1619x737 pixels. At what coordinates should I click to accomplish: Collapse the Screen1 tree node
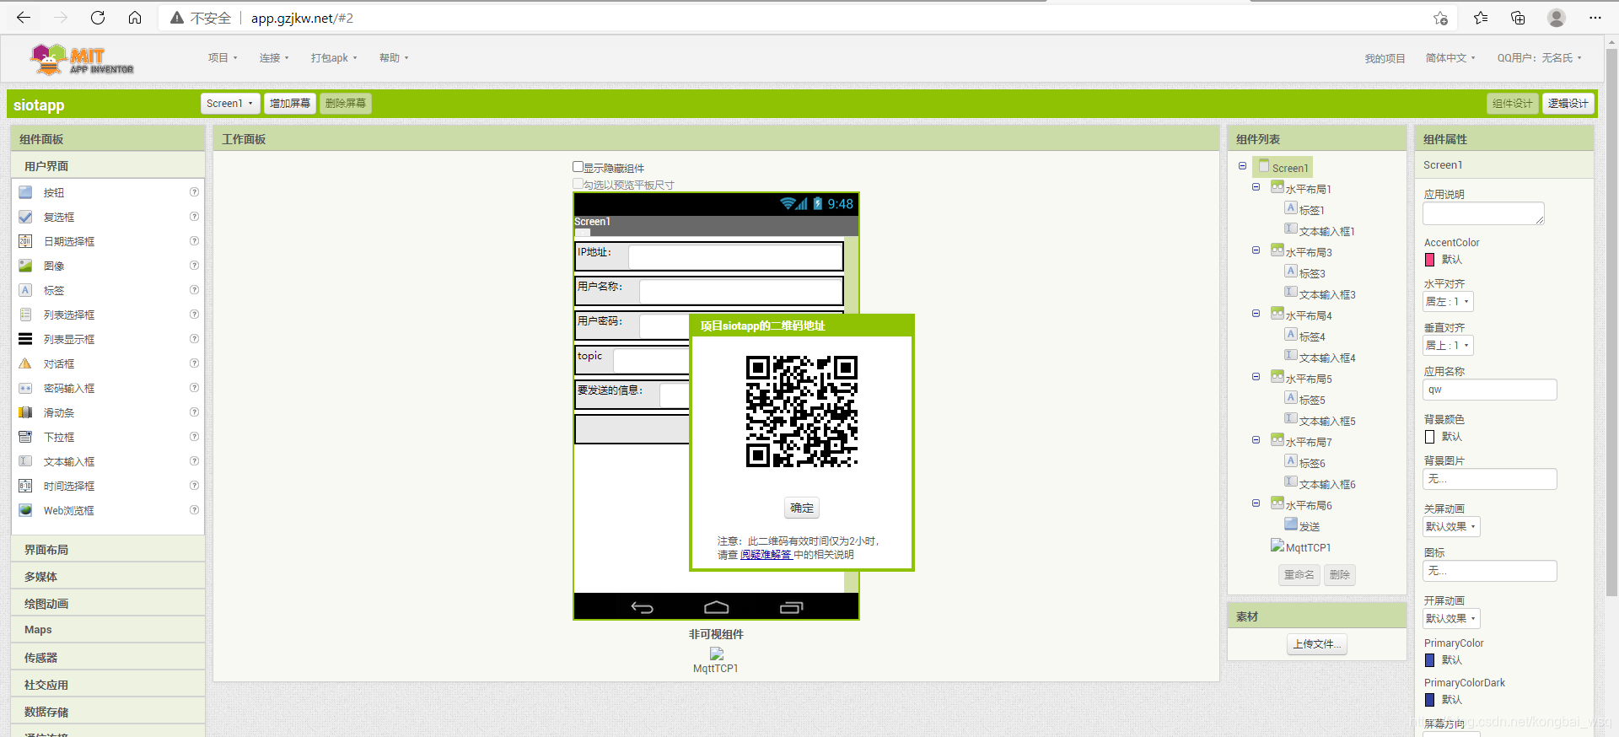(x=1242, y=166)
